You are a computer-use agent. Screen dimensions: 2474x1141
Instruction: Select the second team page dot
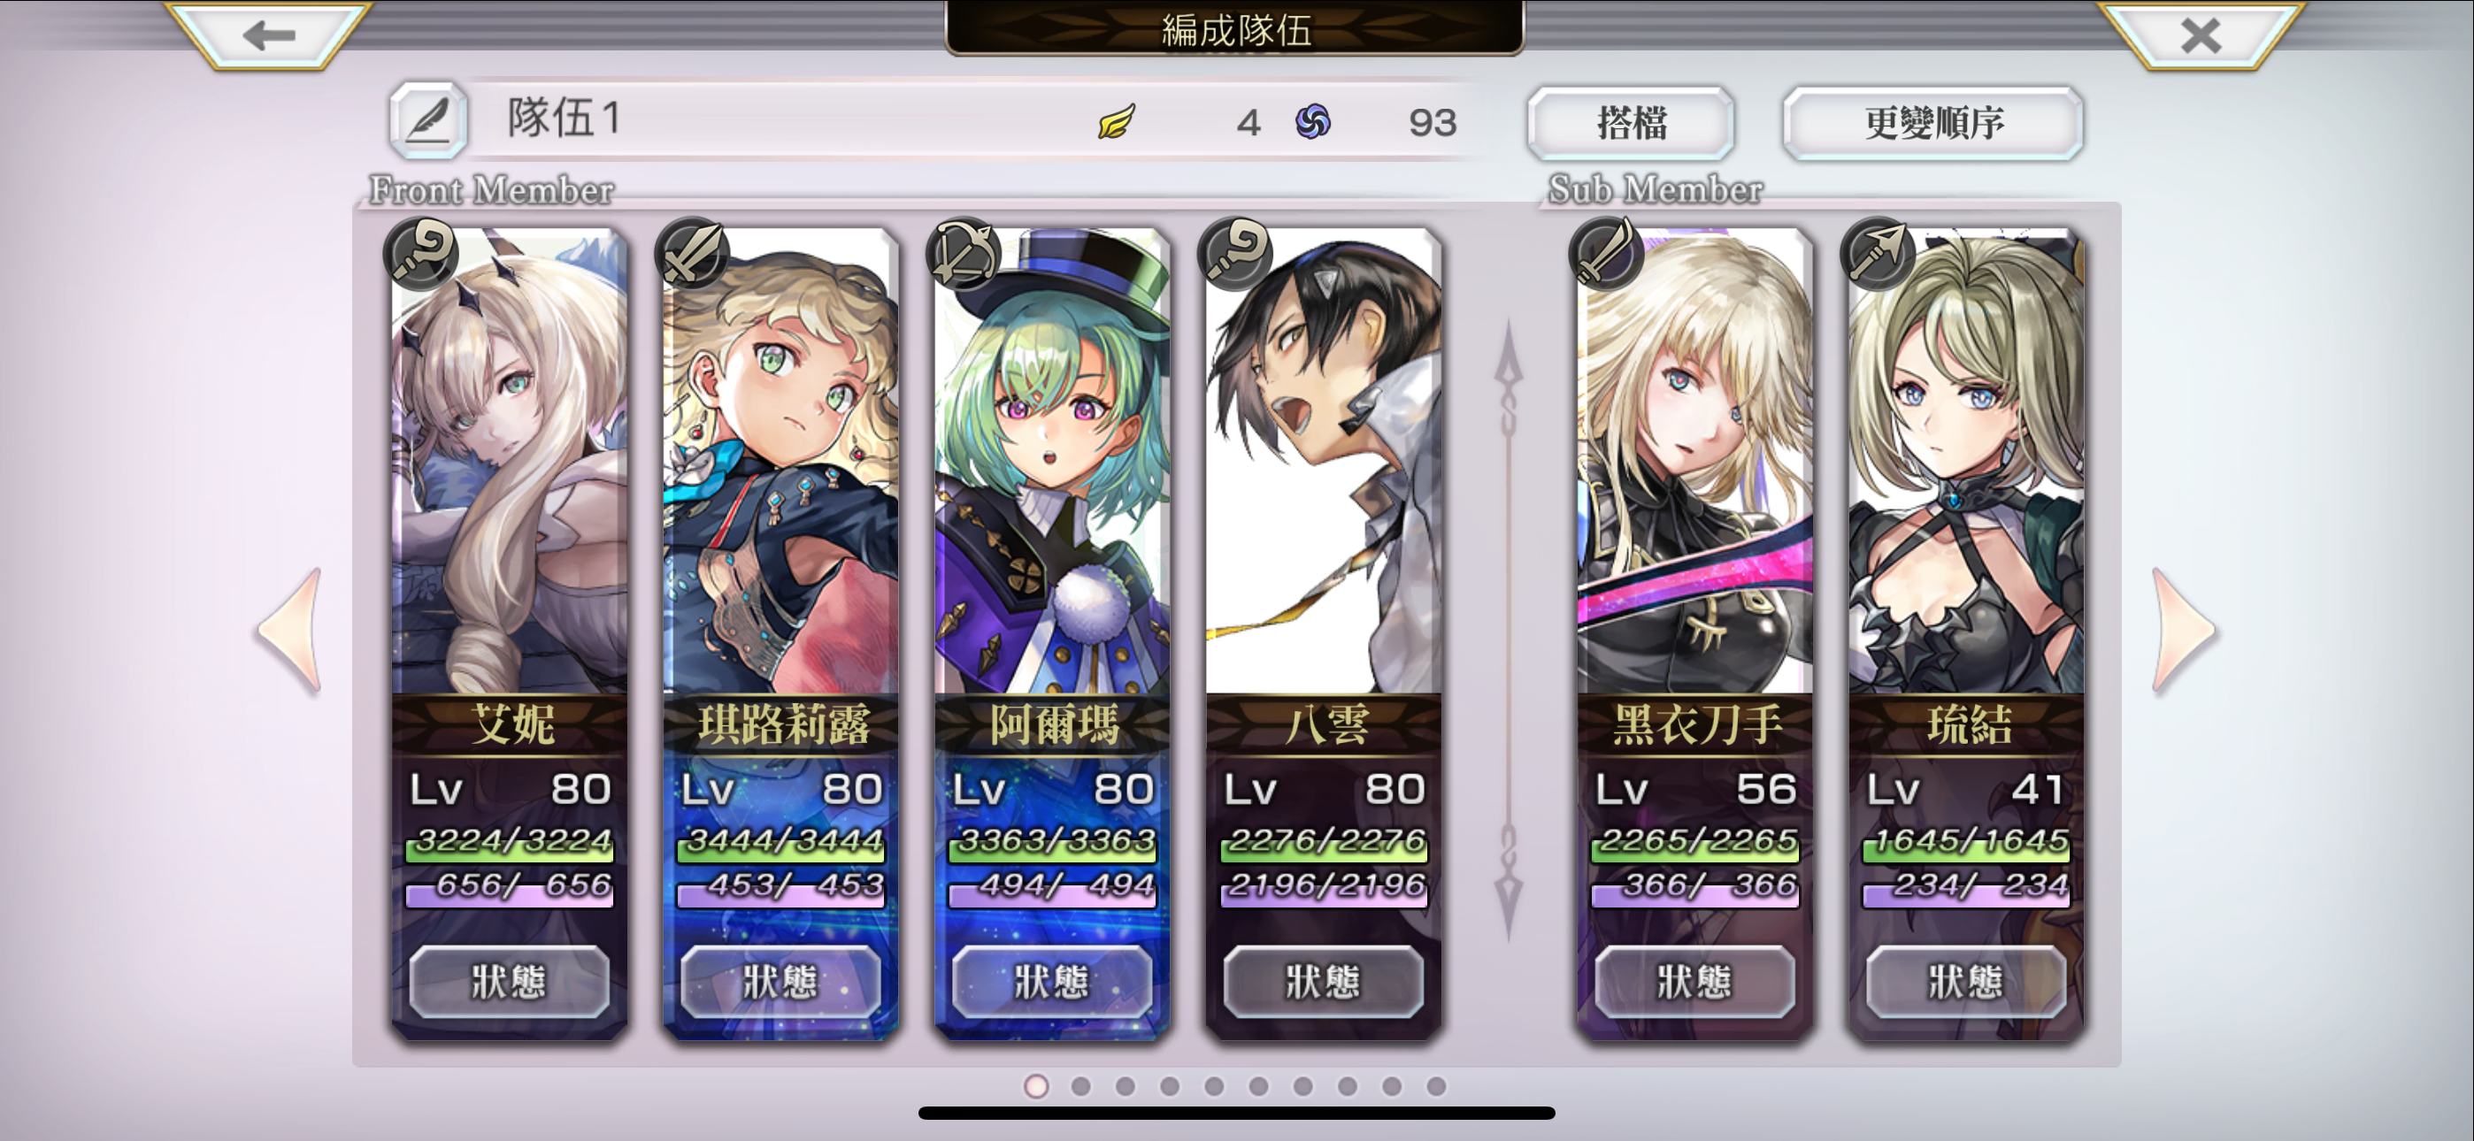point(1080,1086)
